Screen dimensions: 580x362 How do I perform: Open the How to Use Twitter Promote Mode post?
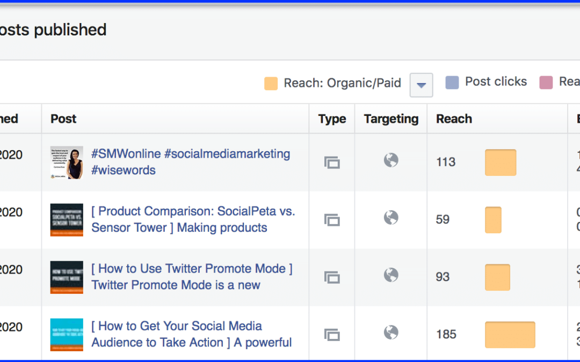click(x=192, y=277)
